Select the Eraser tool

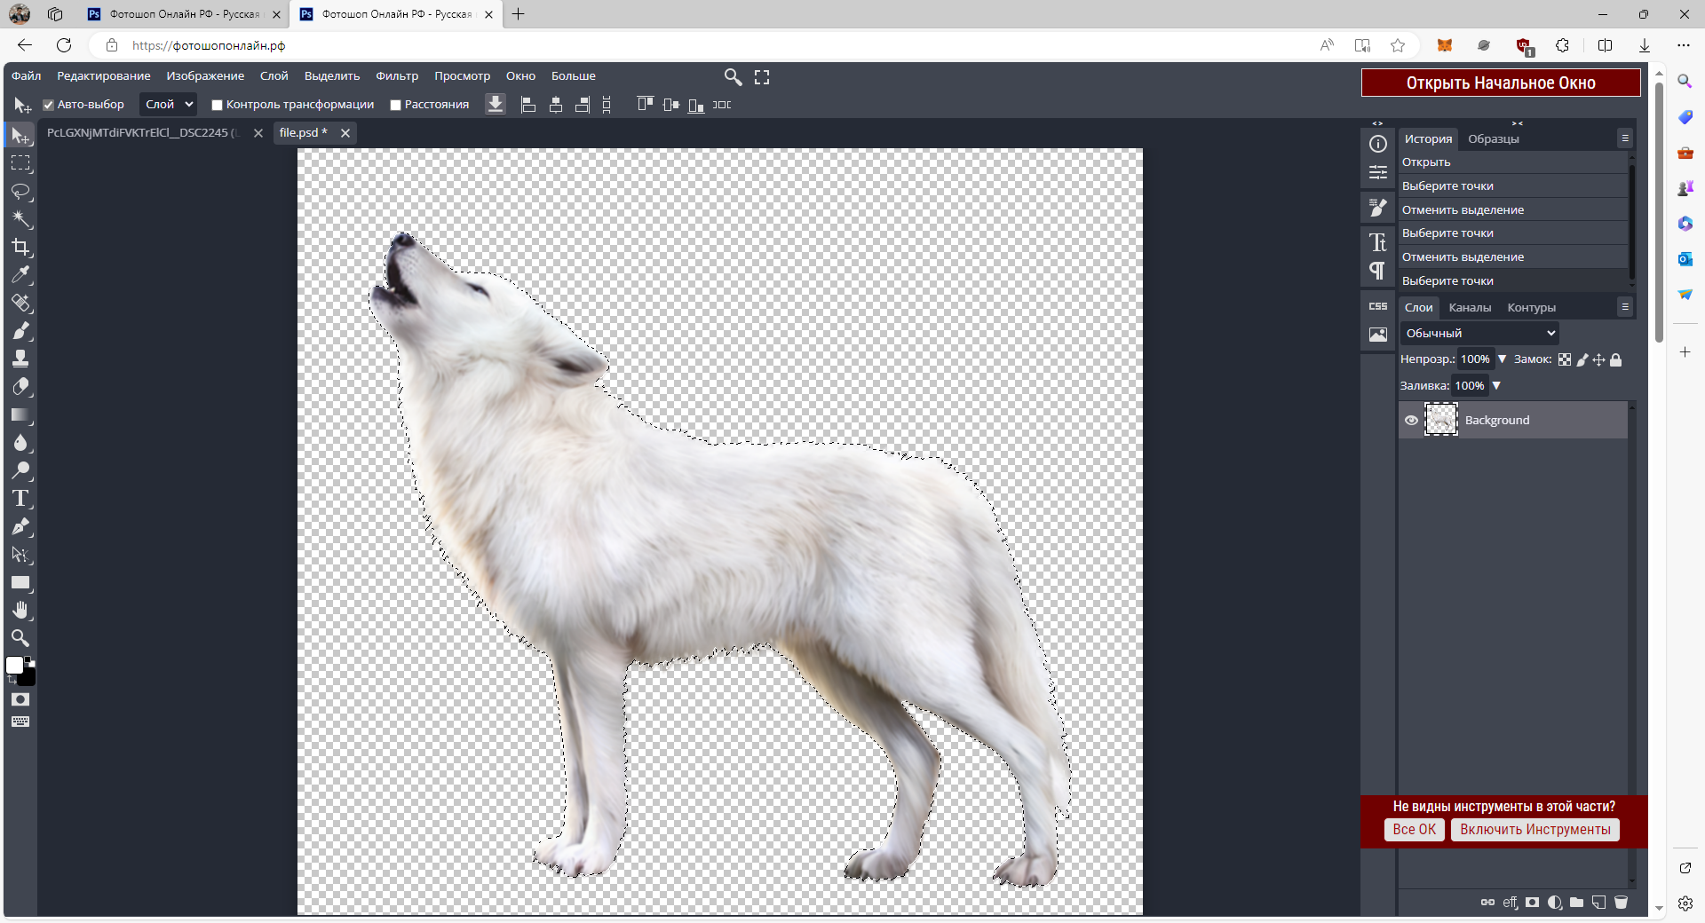tap(21, 387)
